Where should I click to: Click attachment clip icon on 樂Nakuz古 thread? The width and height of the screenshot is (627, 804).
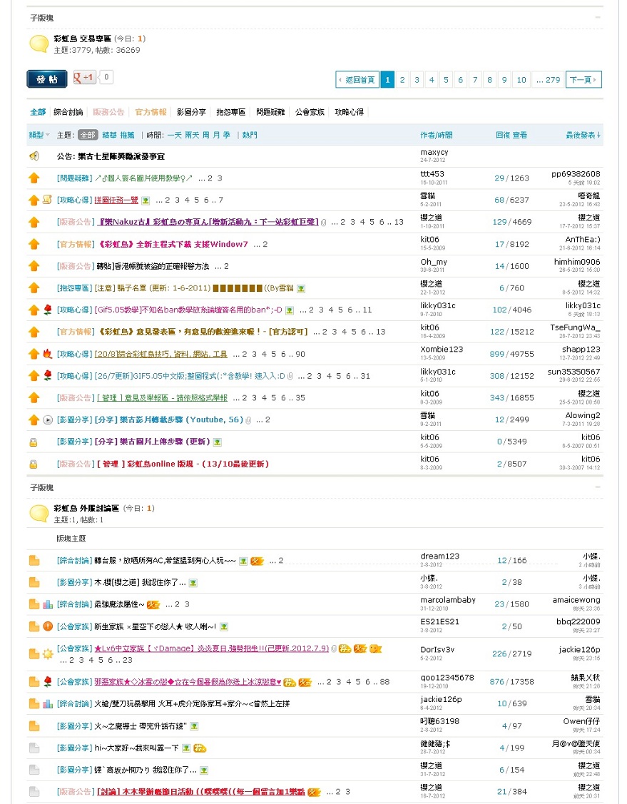pyautogui.click(x=324, y=222)
